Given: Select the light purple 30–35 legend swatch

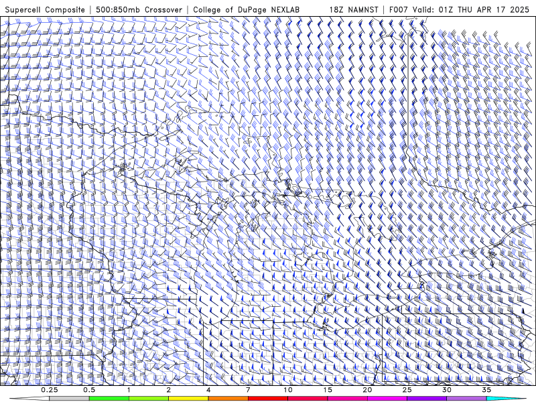Looking at the screenshot, I should [x=466, y=399].
